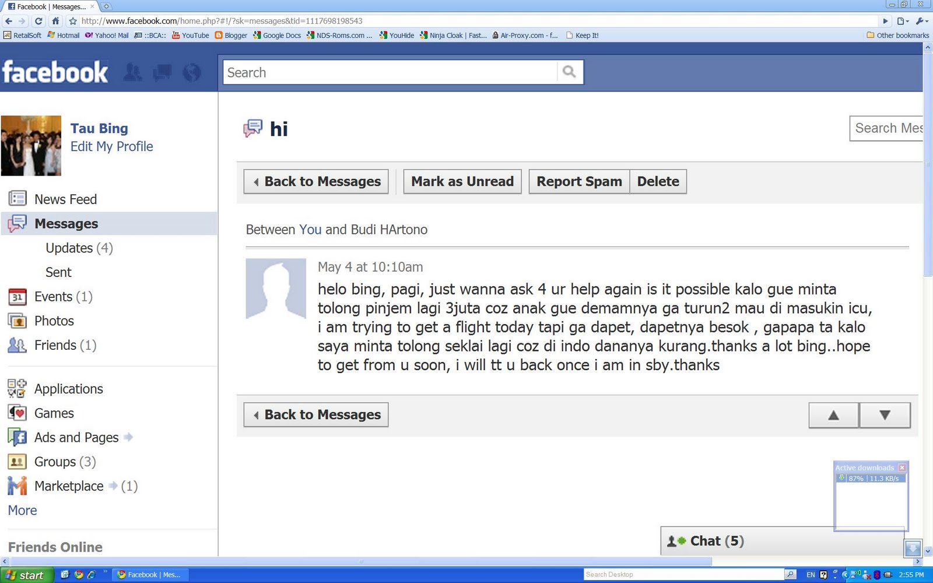This screenshot has height=583, width=933.
Task: Open the friend requests icon in header
Action: pos(133,72)
